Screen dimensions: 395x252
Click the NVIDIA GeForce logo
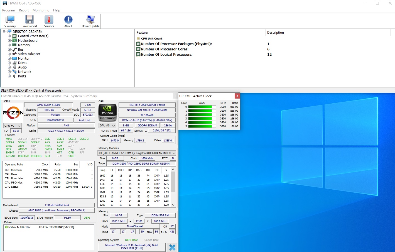coord(107,112)
